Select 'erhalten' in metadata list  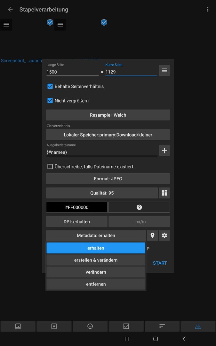(96, 248)
